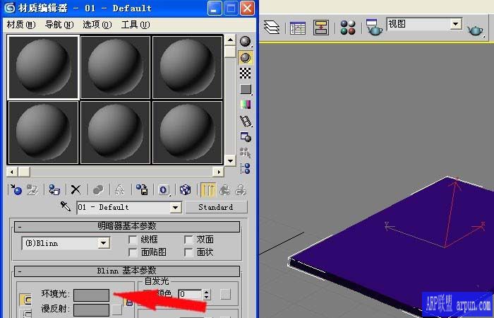Click the self-illumination 0 value field

point(190,294)
